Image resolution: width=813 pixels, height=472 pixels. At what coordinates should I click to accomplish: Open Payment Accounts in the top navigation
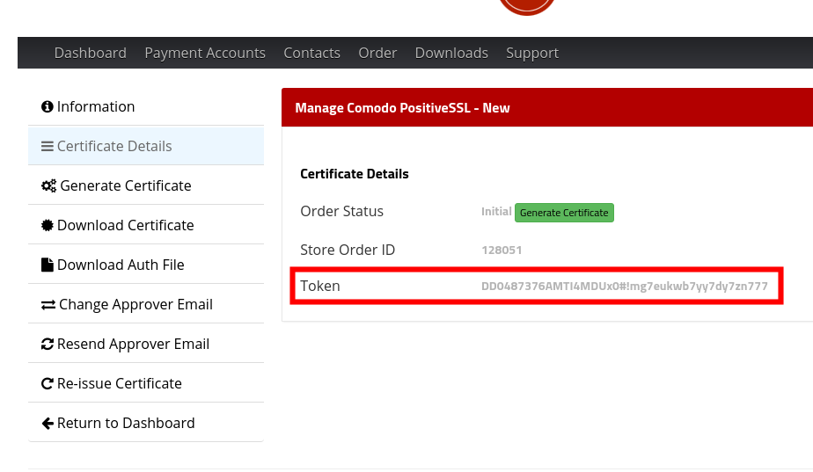coord(205,53)
